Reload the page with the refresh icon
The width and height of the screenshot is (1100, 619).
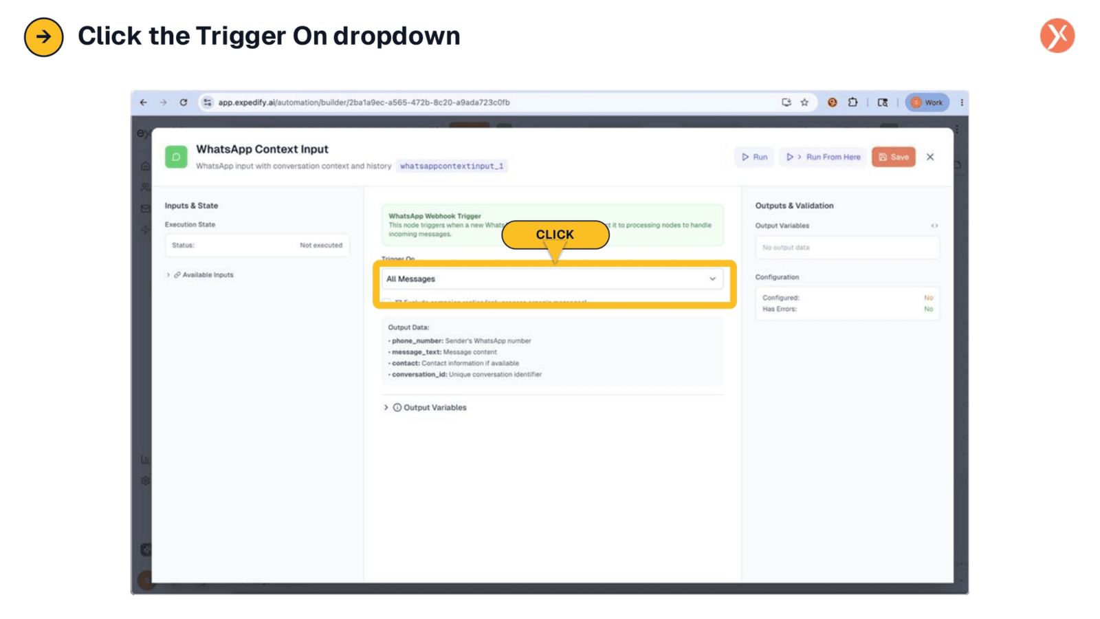(x=184, y=102)
